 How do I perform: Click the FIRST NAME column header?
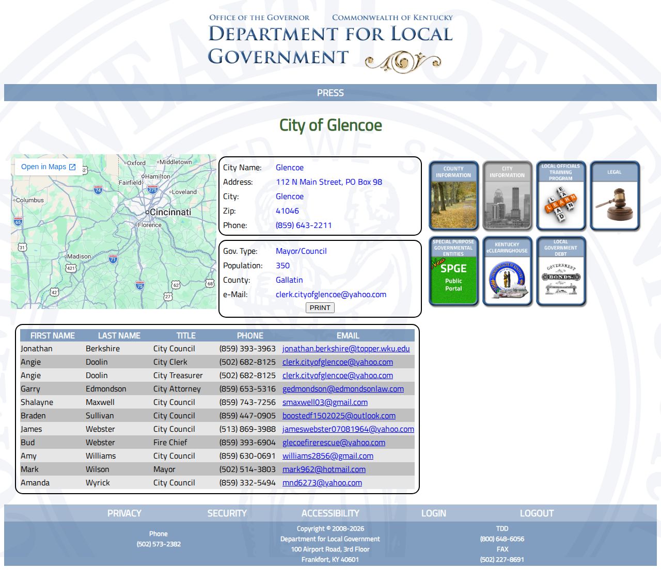click(x=53, y=335)
